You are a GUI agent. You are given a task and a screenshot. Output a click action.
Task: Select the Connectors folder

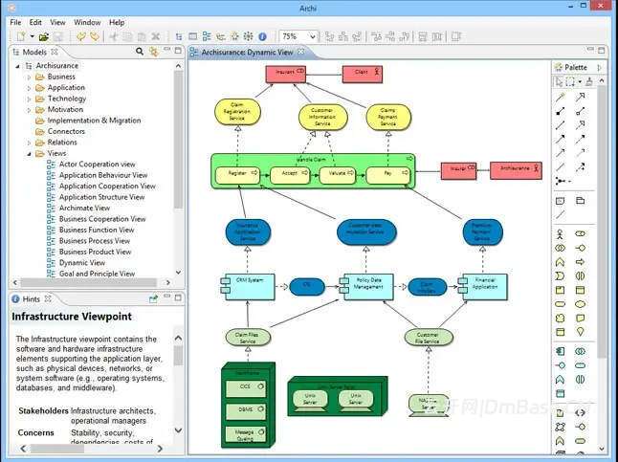[x=66, y=131]
